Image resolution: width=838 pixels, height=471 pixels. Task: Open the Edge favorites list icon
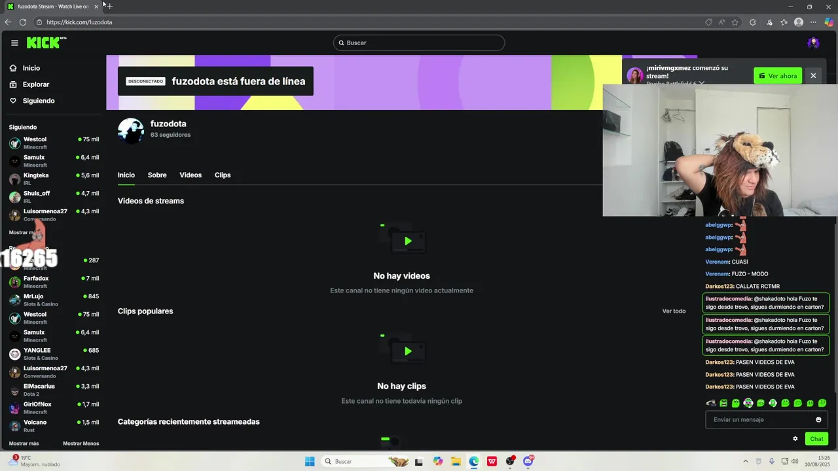pos(784,22)
